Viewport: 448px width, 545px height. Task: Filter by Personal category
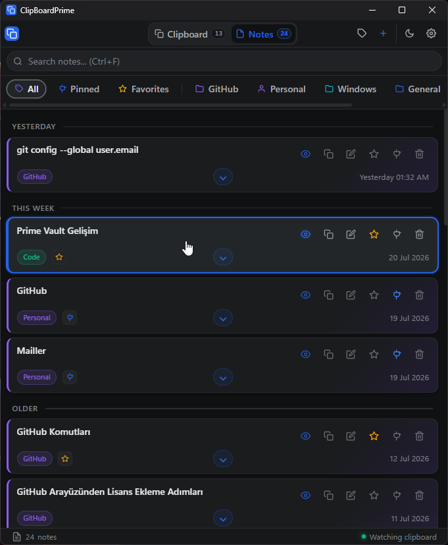point(282,89)
